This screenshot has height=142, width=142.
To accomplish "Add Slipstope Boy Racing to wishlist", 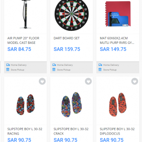I will [42, 81].
